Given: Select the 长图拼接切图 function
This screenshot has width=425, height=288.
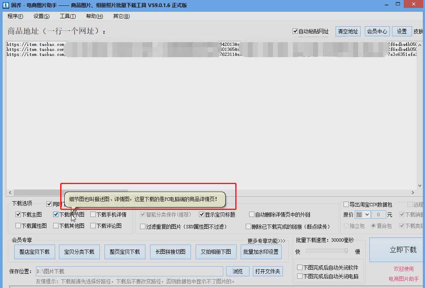Looking at the screenshot, I should click(170, 252).
